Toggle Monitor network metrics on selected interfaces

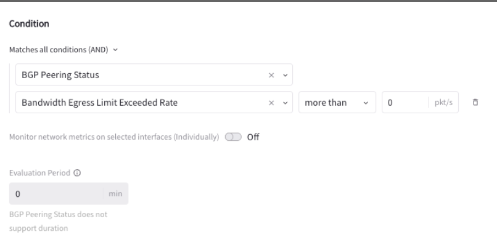pos(233,137)
